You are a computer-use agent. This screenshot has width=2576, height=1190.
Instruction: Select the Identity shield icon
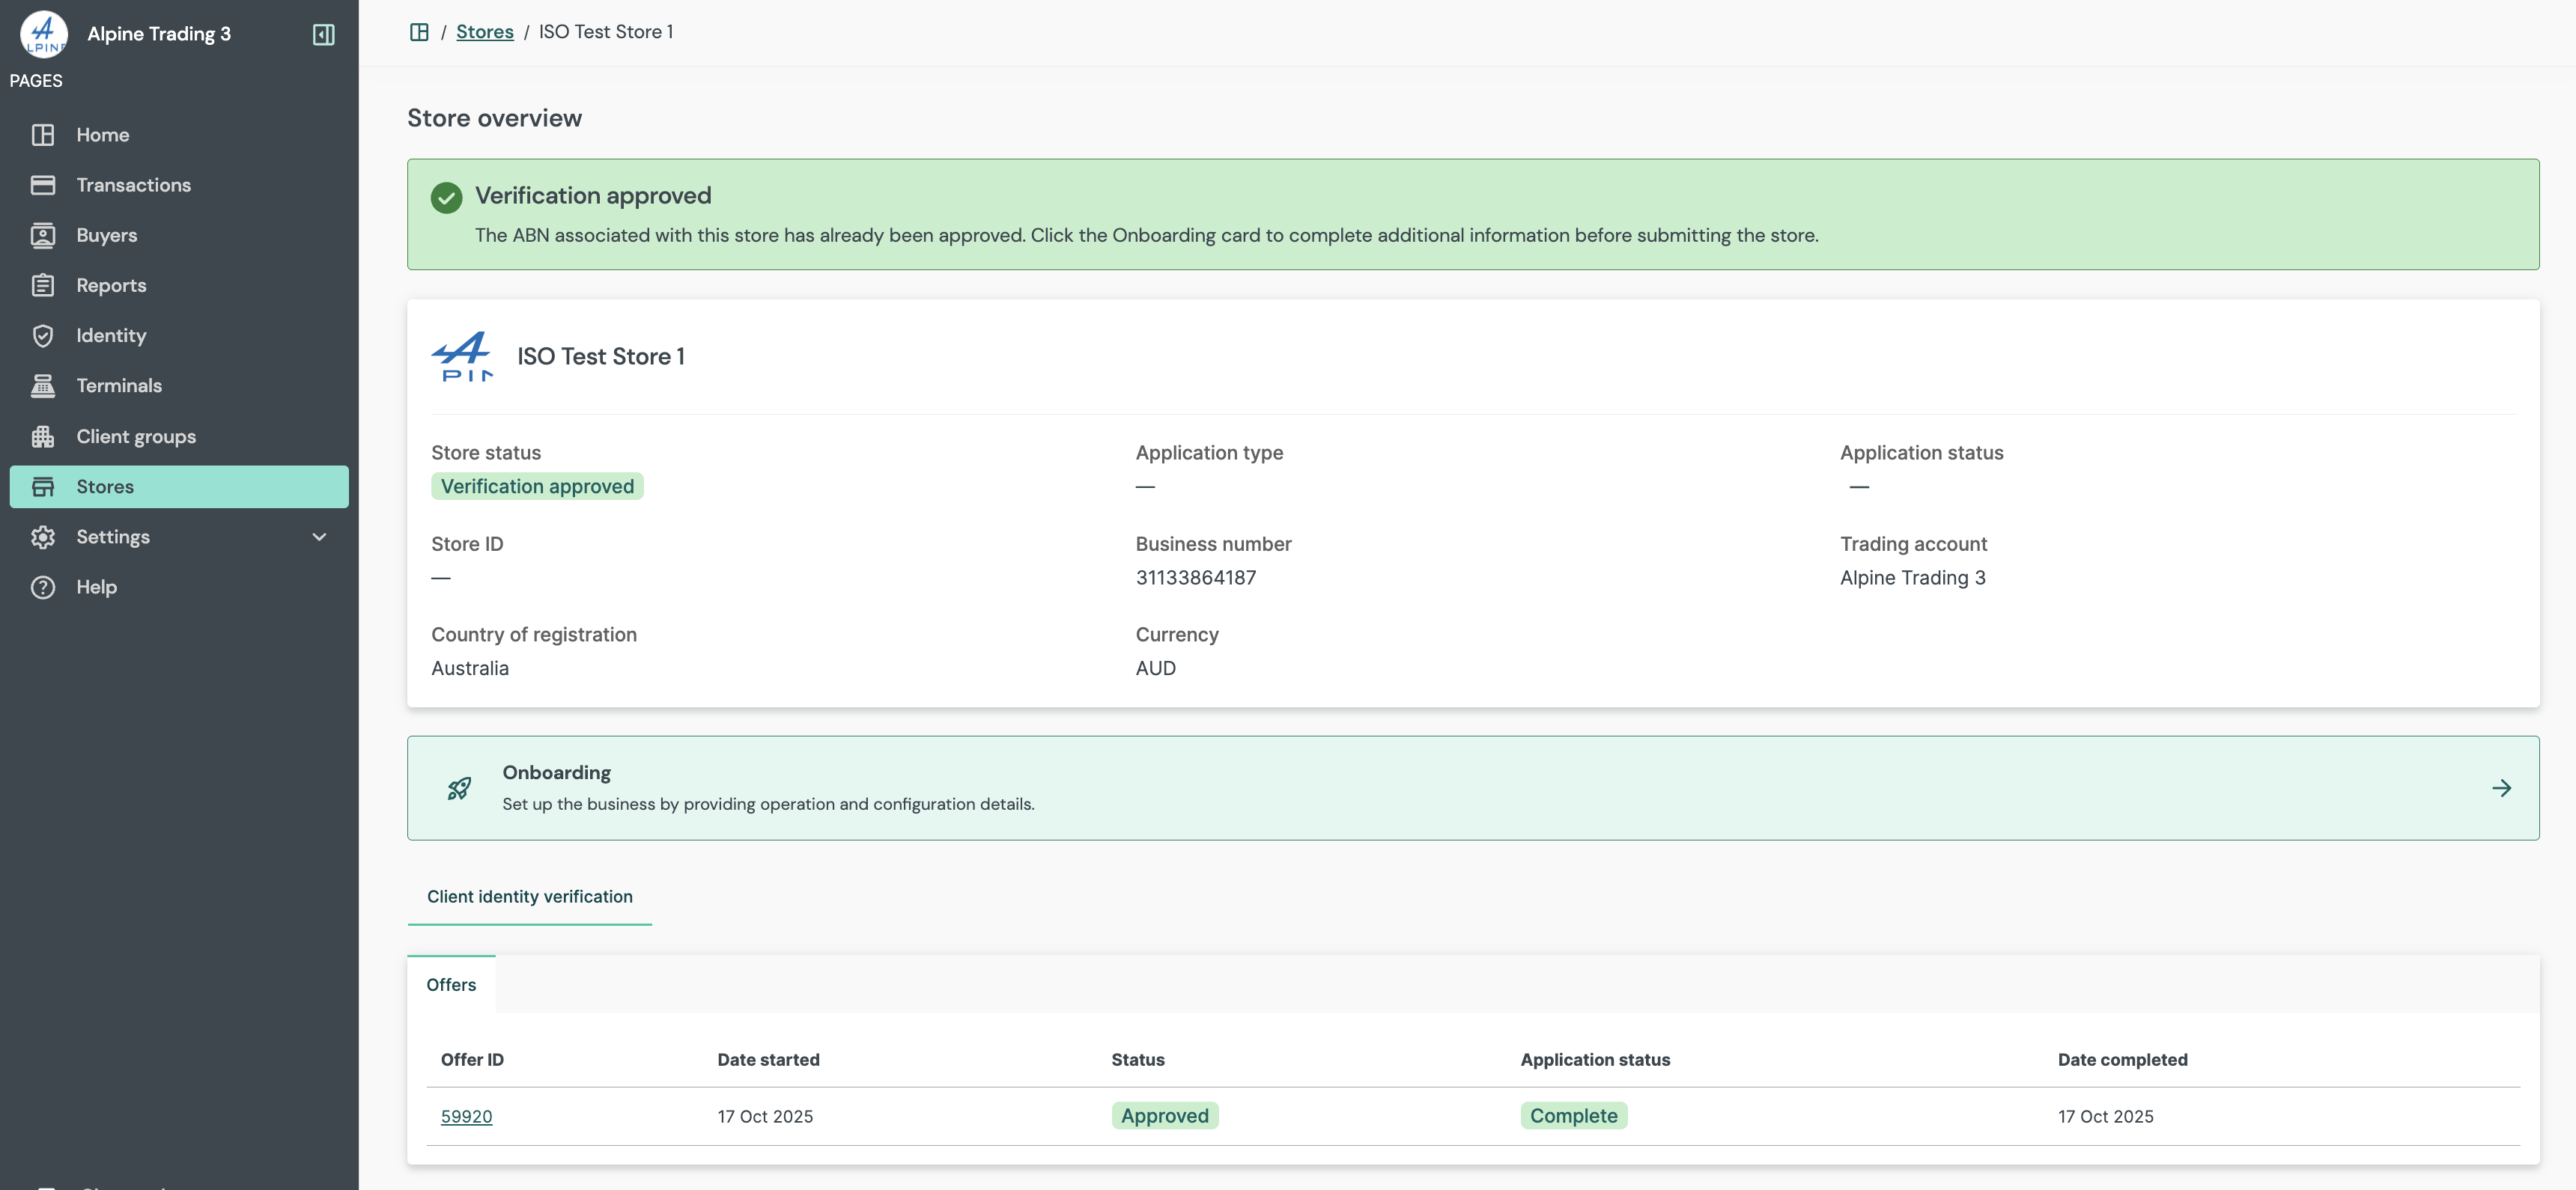pos(44,335)
